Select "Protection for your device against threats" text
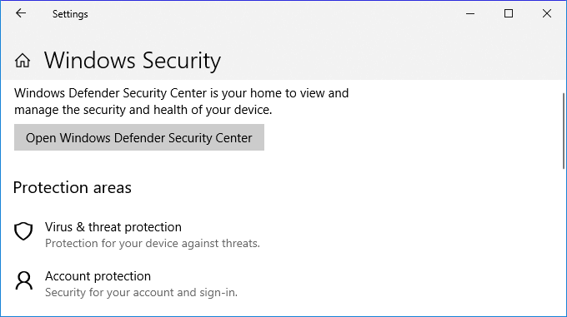This screenshot has width=567, height=317. click(x=153, y=244)
